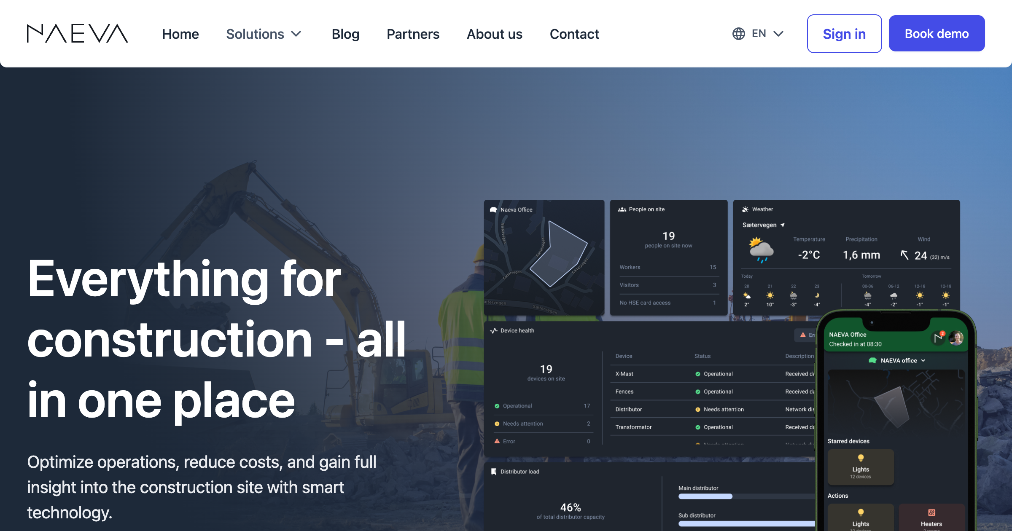Select the Distributor device row
The width and height of the screenshot is (1012, 531).
(x=713, y=409)
